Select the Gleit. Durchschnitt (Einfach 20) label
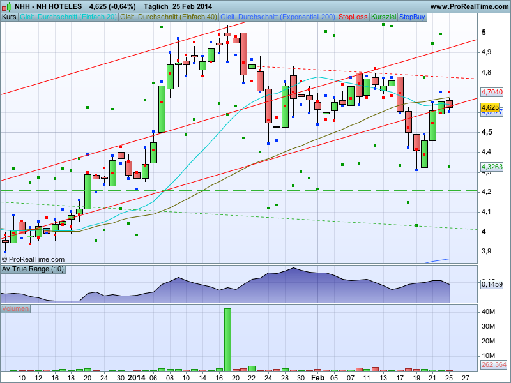This screenshot has width=511, height=383. (x=68, y=17)
